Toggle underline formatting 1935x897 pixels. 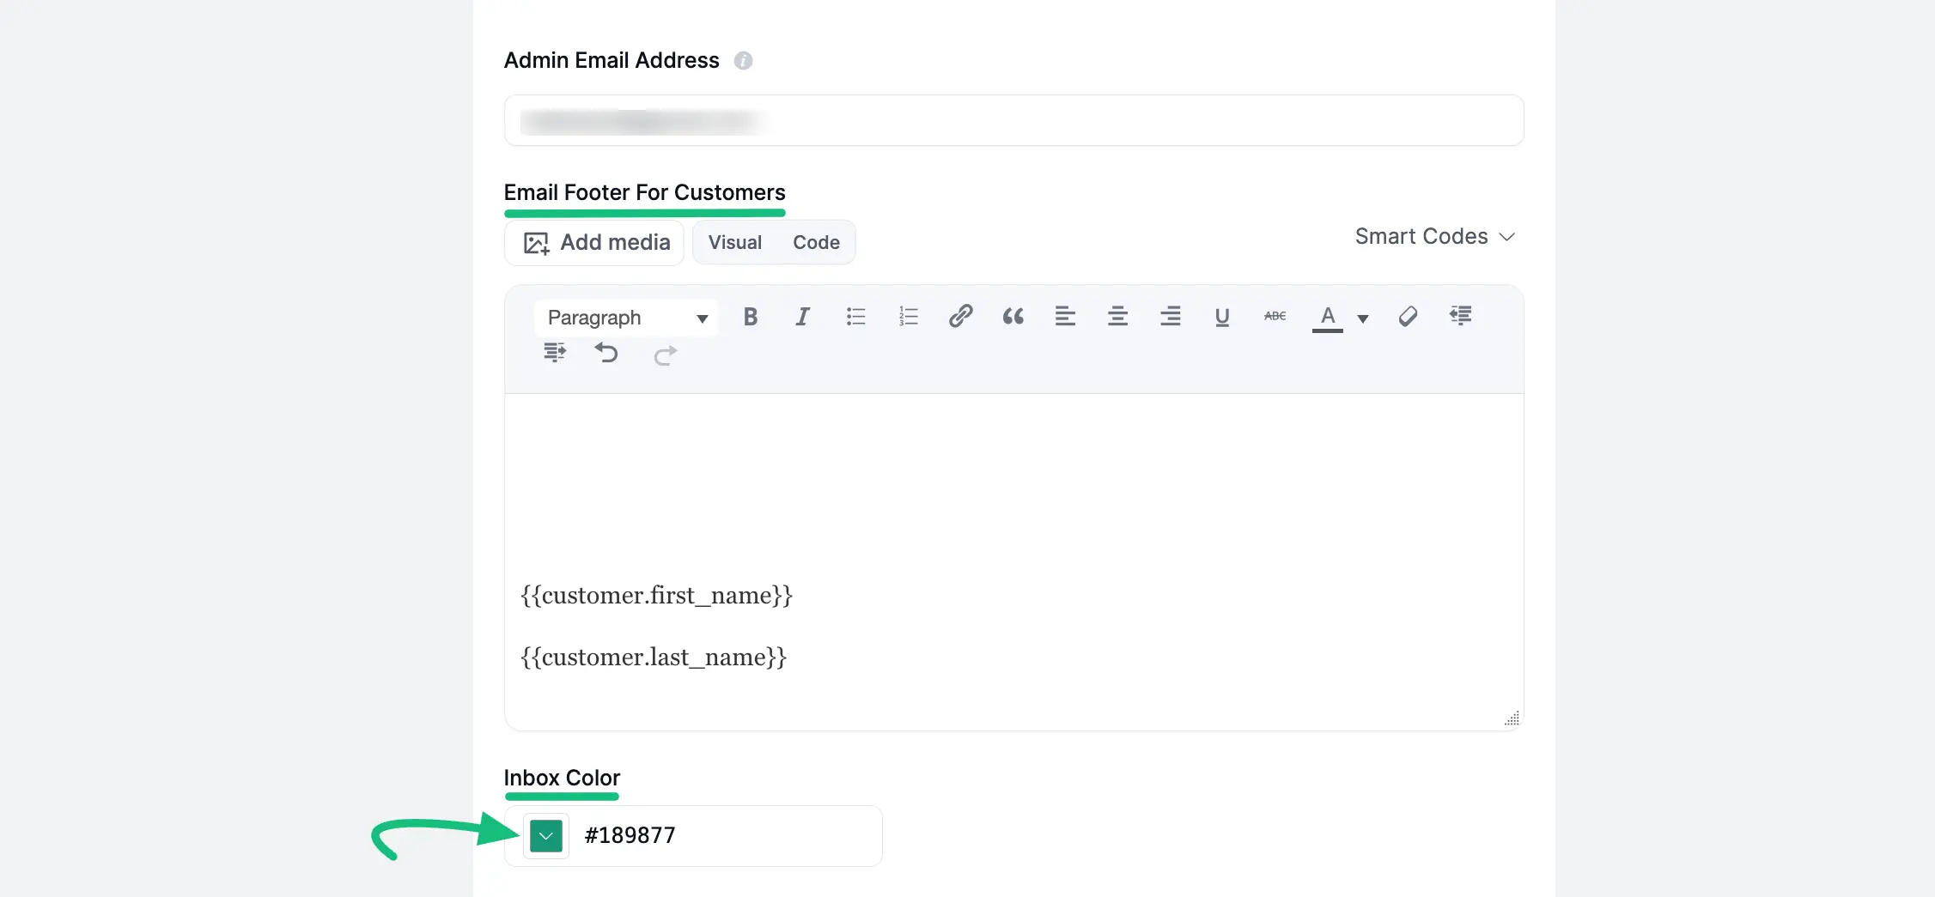tap(1222, 318)
